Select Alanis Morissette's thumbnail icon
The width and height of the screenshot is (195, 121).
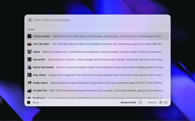[29, 67]
